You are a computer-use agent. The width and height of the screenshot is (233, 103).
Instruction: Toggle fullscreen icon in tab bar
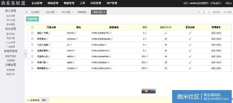[209, 12]
